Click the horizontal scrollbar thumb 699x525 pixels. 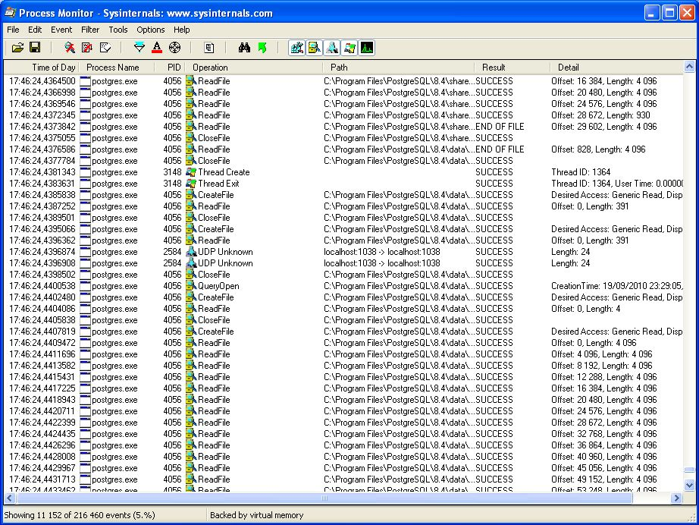point(324,498)
